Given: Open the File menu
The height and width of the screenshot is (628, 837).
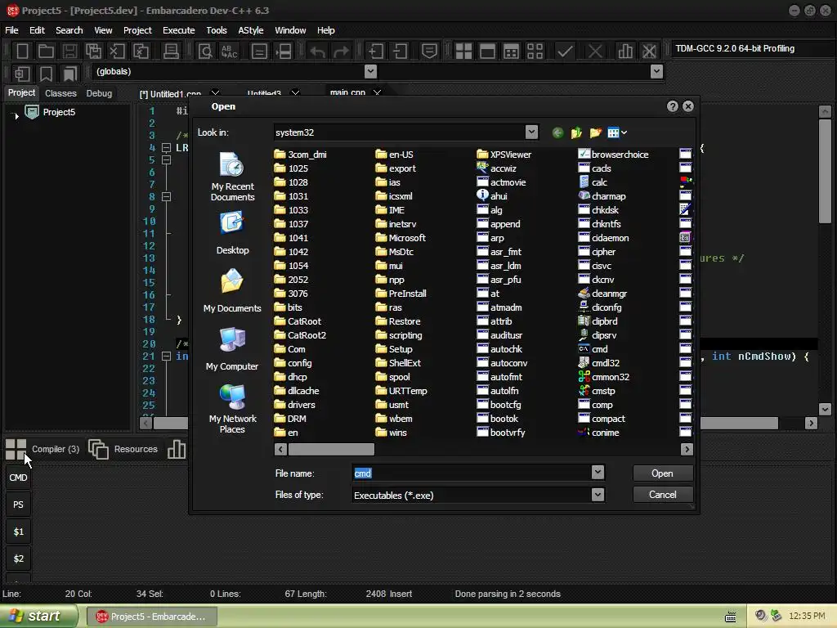Looking at the screenshot, I should click(x=11, y=30).
